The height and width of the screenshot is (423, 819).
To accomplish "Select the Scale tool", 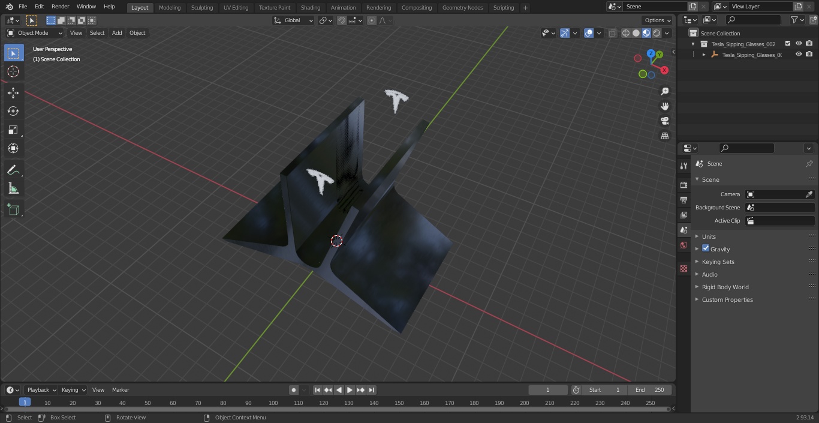I will [x=13, y=130].
